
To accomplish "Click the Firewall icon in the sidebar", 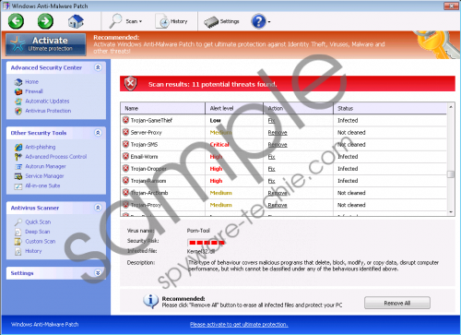I will (x=18, y=91).
